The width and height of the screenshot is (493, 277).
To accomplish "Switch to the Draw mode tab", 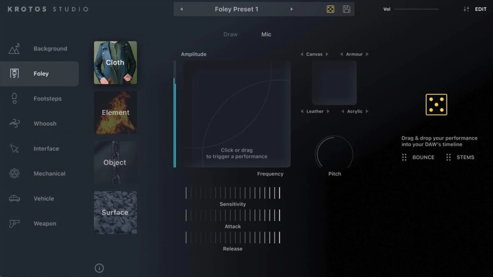I will click(x=230, y=34).
